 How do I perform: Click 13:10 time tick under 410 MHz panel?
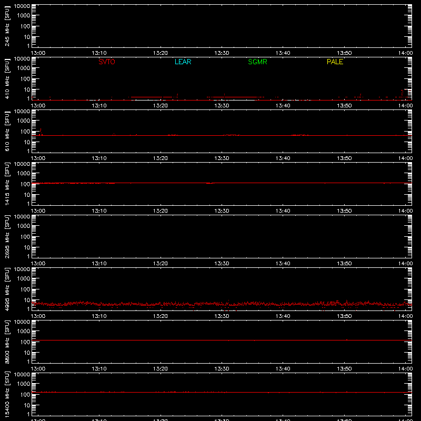click(99, 106)
